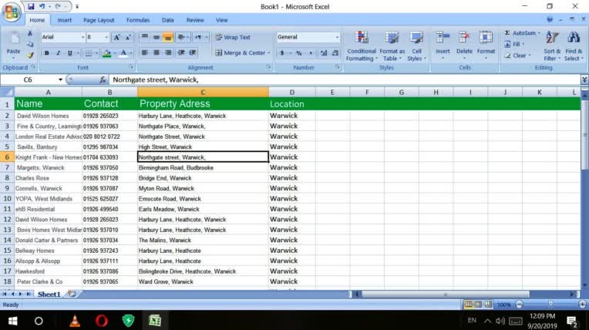Click the Format cells icon
This screenshot has width=589, height=330.
click(486, 38)
